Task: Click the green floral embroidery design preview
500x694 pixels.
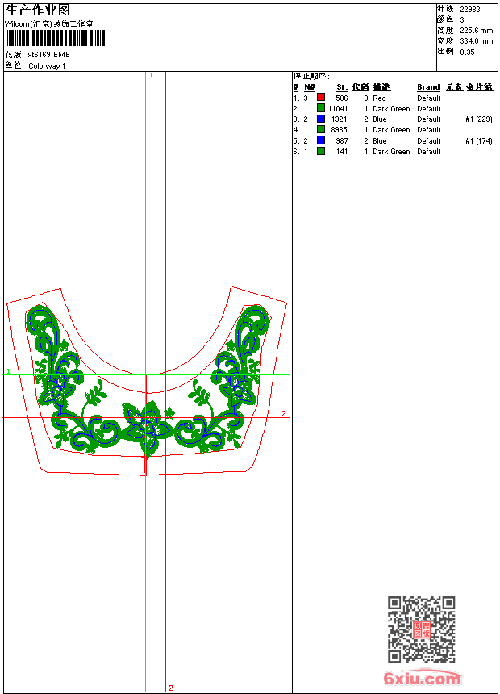Action: [148, 381]
